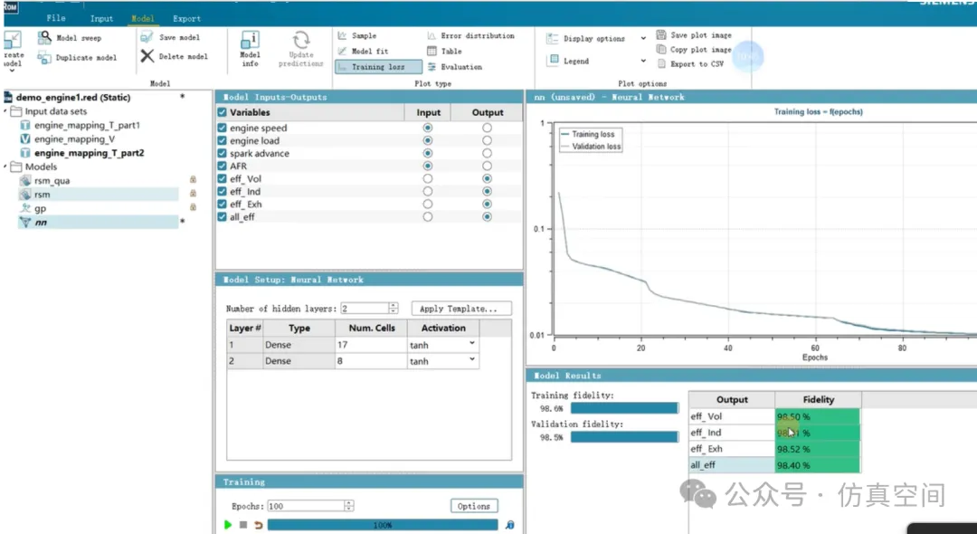Click the Export to CSV icon
The height and width of the screenshot is (534, 977).
pos(661,64)
